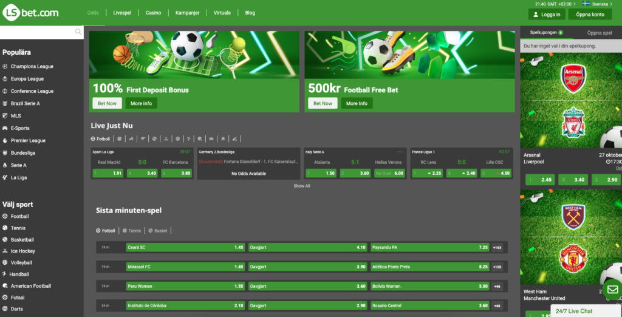Click the Ice Hockey icon under Välj sport
622x317 pixels.
click(5, 251)
